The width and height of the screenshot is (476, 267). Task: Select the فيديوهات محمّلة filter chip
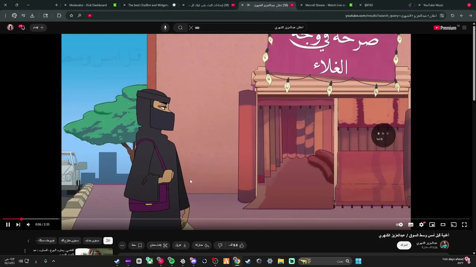pyautogui.click(x=46, y=241)
